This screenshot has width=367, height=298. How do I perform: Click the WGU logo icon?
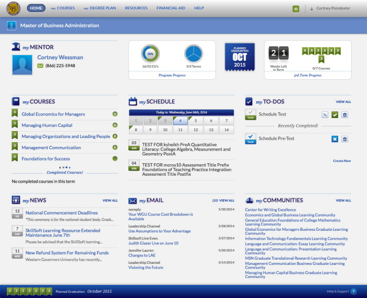(x=13, y=8)
